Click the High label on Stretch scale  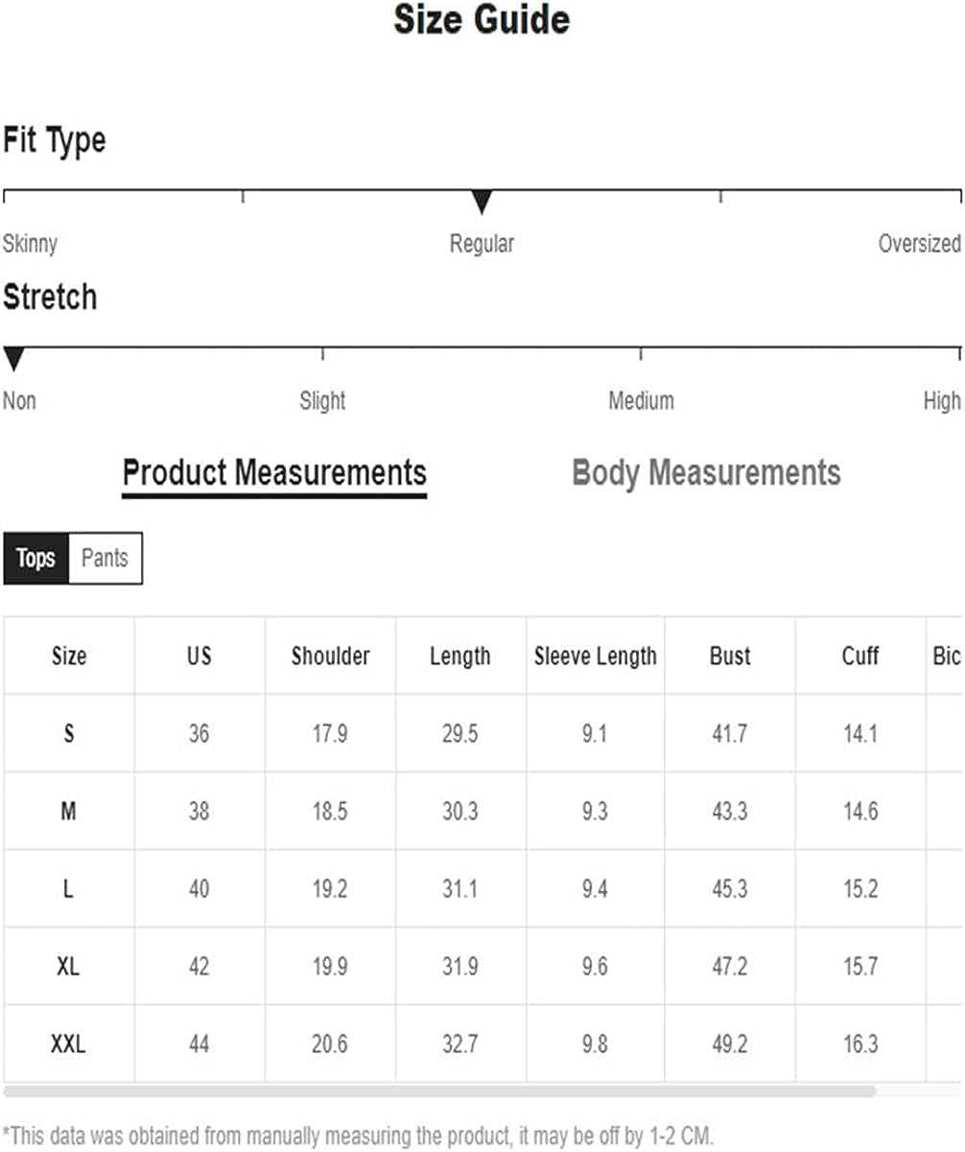tap(942, 401)
